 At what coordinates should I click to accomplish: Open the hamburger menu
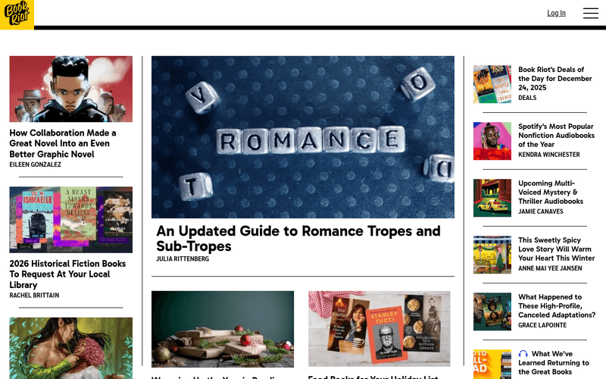(x=591, y=13)
